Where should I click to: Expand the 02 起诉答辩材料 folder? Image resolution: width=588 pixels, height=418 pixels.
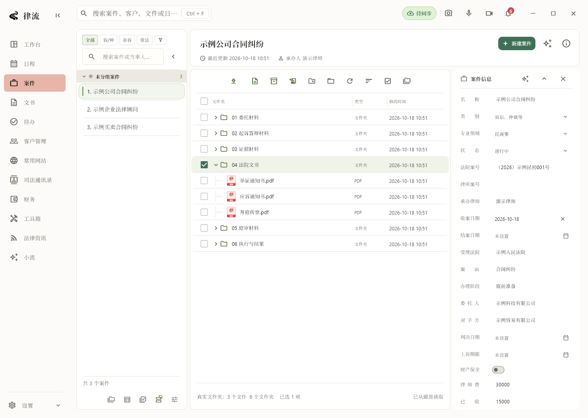tap(216, 134)
